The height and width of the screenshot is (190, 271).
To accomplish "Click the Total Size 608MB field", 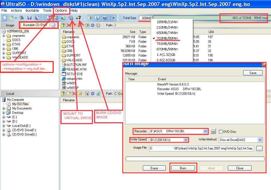I will 145,18.
